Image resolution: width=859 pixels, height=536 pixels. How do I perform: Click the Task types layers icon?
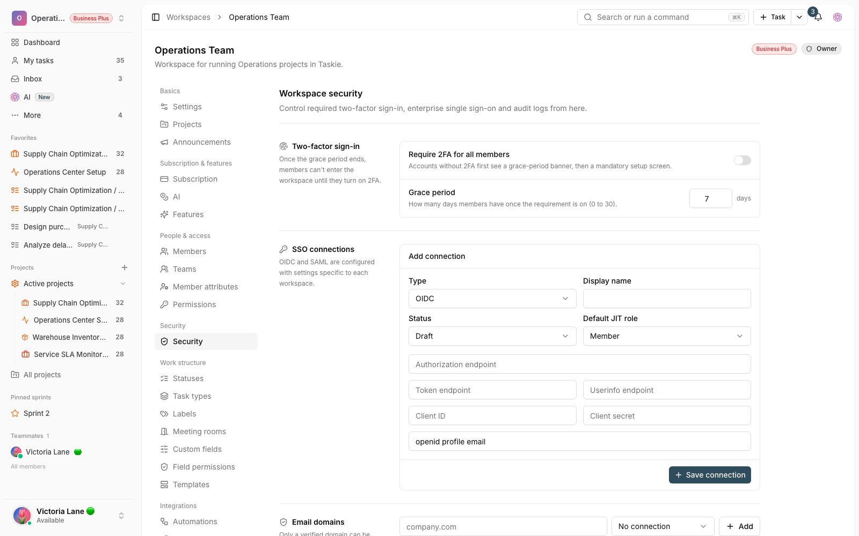164,396
